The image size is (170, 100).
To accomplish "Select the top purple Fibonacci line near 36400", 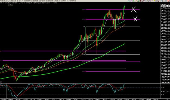I will (113, 10).
